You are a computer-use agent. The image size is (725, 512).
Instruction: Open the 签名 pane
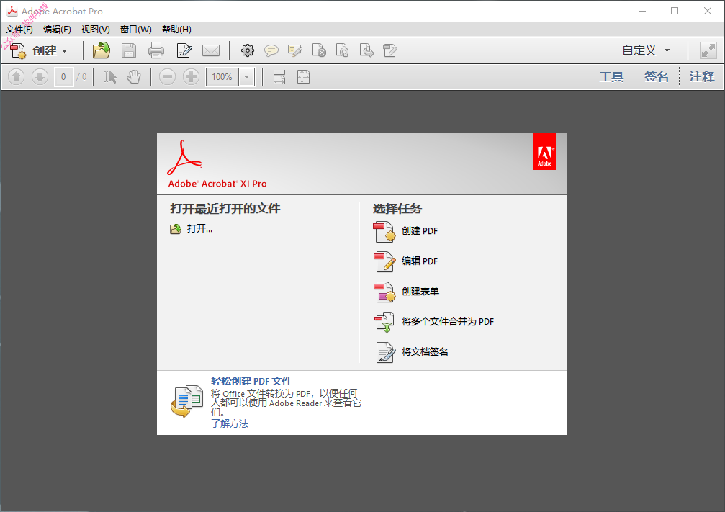[657, 77]
